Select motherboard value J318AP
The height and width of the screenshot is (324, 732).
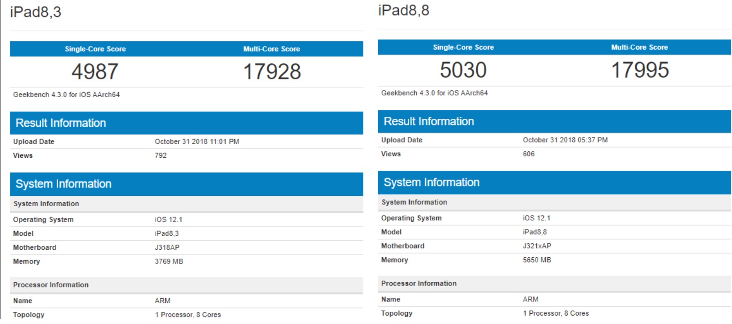[168, 247]
